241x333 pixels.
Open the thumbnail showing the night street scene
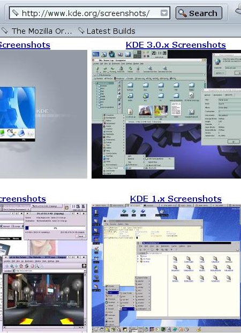[43, 269]
